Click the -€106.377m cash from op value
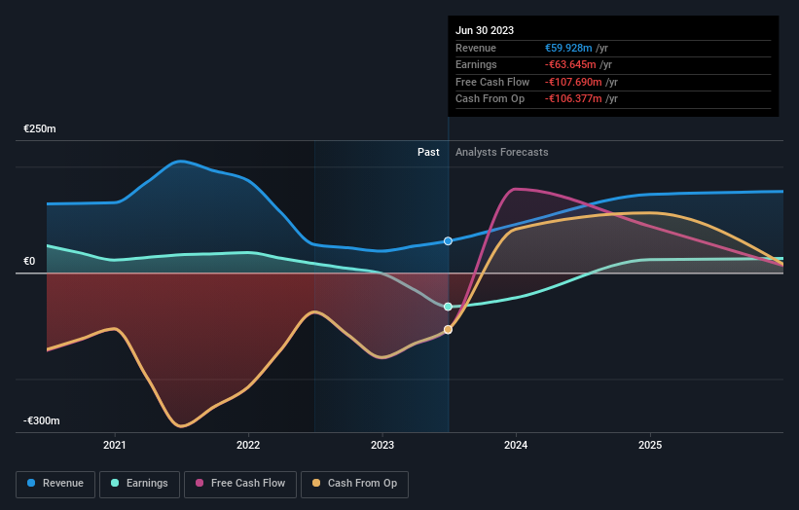Viewport: 799px width, 510px height. pos(573,99)
